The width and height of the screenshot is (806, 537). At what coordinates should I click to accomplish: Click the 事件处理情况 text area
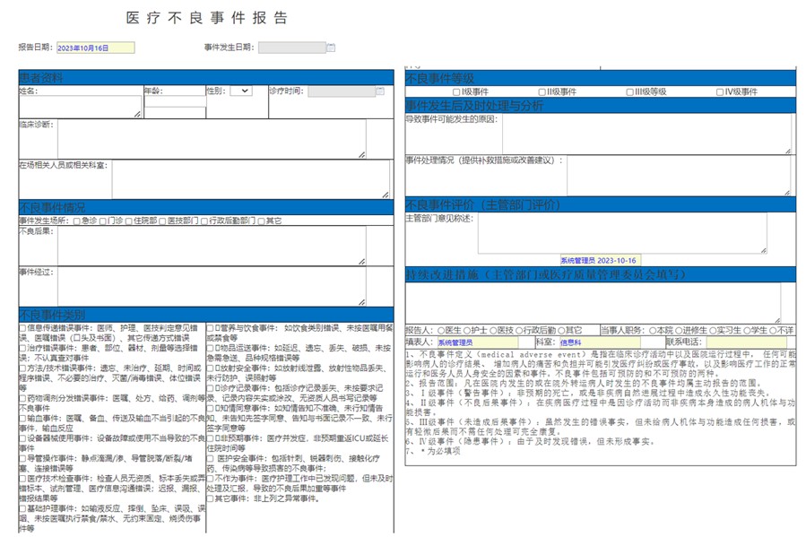coord(679,176)
